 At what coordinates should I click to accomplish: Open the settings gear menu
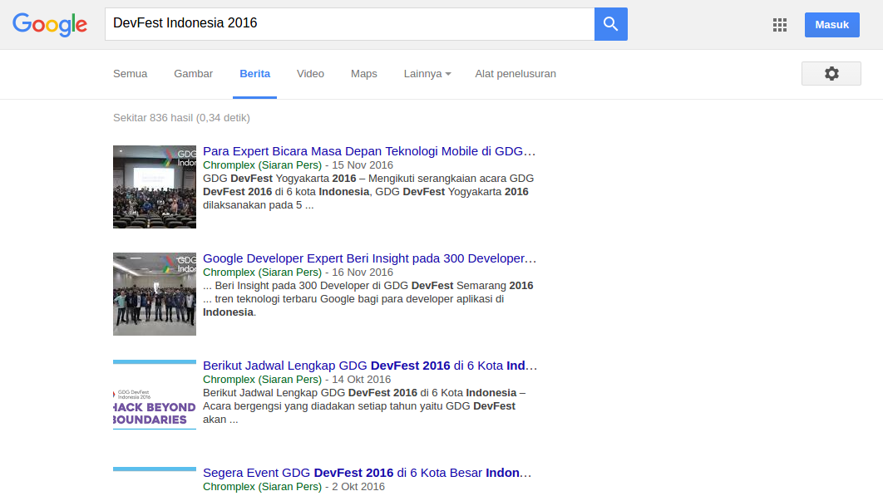(x=831, y=74)
